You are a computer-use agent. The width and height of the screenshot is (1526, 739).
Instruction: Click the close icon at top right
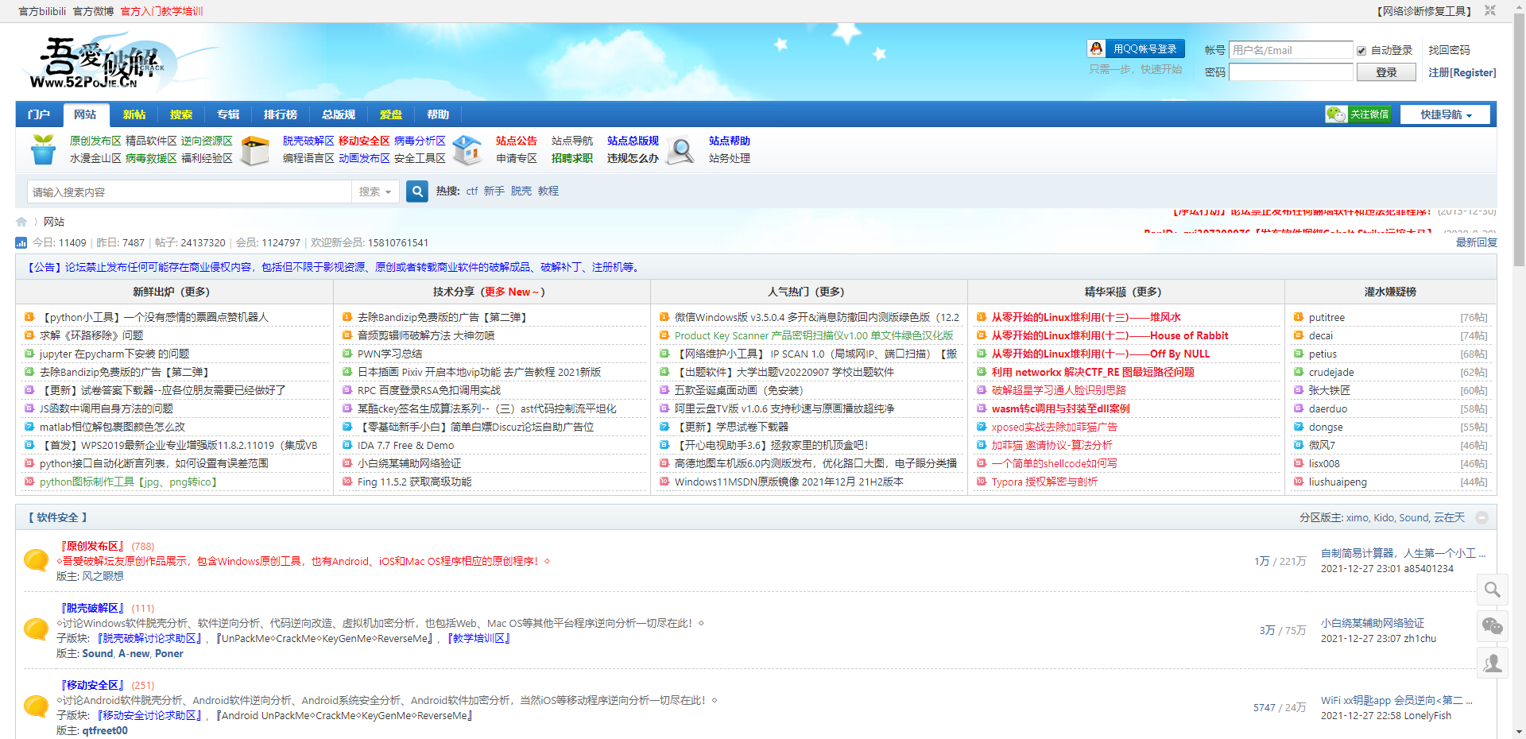click(x=1490, y=10)
